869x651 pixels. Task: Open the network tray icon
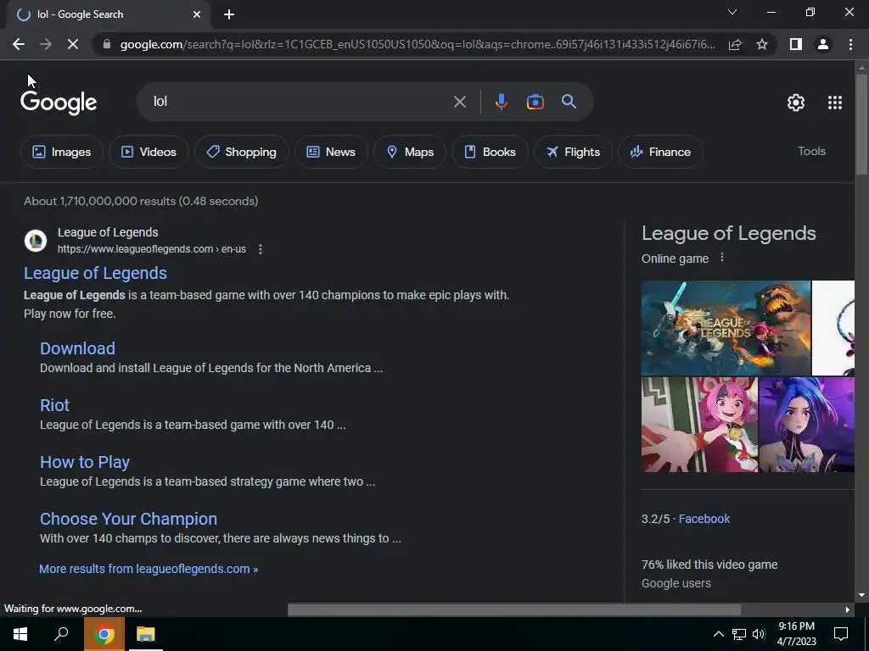tap(739, 634)
